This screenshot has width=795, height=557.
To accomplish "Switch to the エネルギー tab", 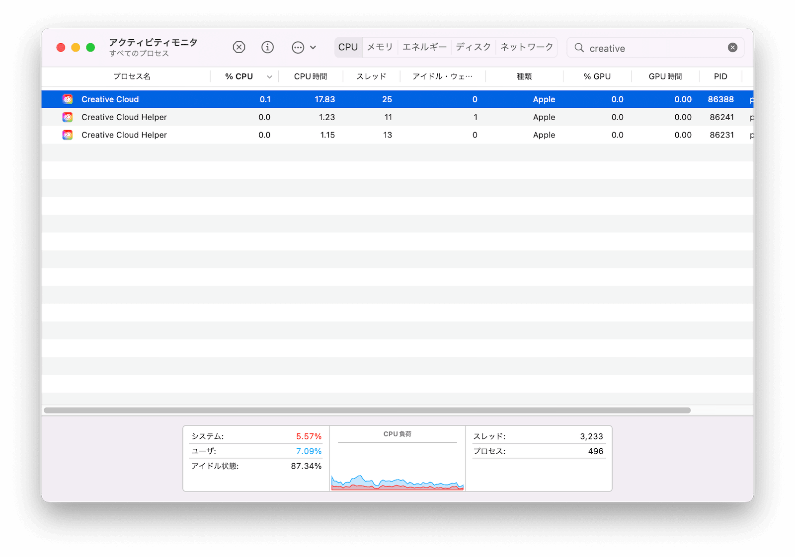I will (x=424, y=47).
